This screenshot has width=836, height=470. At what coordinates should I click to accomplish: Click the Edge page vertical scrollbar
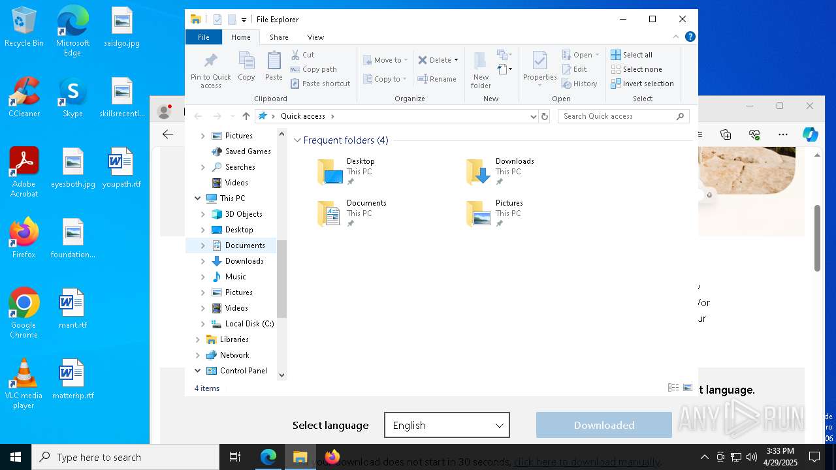[x=817, y=238]
